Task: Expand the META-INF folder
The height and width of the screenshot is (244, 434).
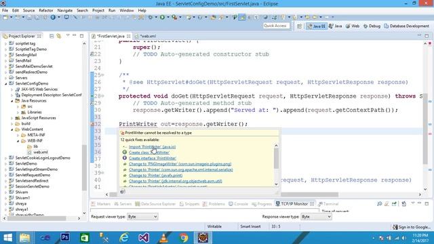Action: (18, 135)
